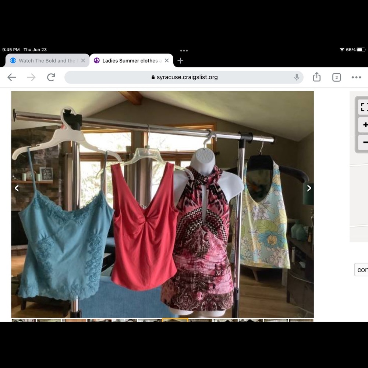
Task: Show the previous listing photo
Action: pyautogui.click(x=17, y=188)
